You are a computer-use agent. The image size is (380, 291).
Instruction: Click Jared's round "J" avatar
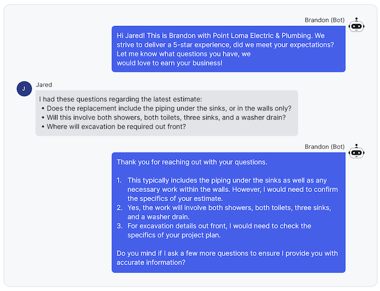(x=25, y=89)
